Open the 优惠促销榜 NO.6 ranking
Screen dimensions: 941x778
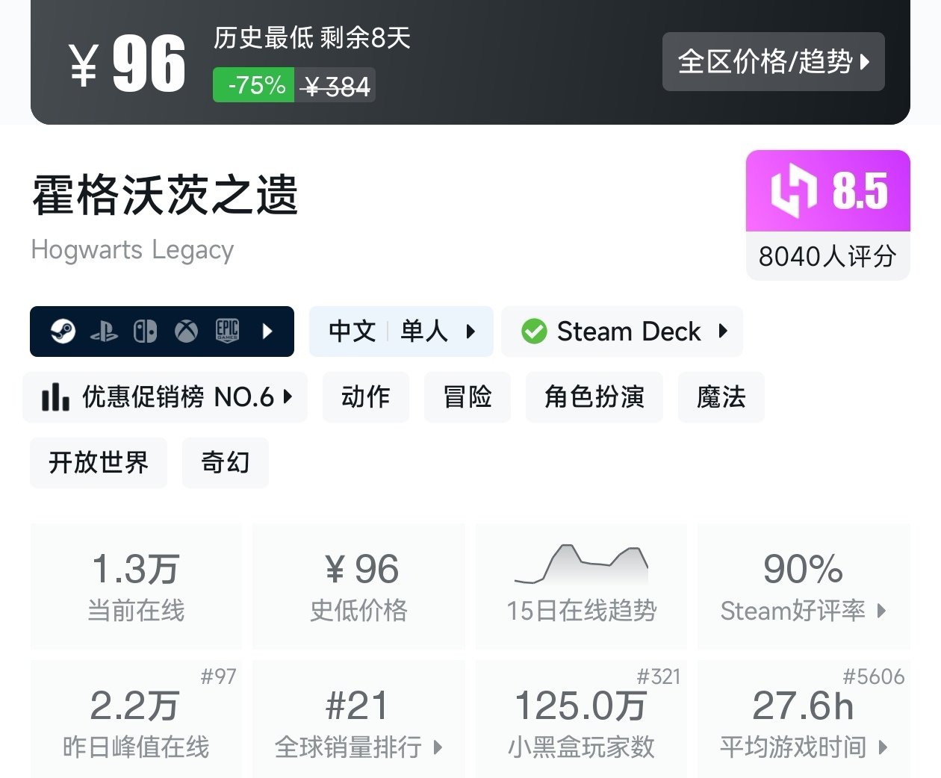[x=166, y=397]
